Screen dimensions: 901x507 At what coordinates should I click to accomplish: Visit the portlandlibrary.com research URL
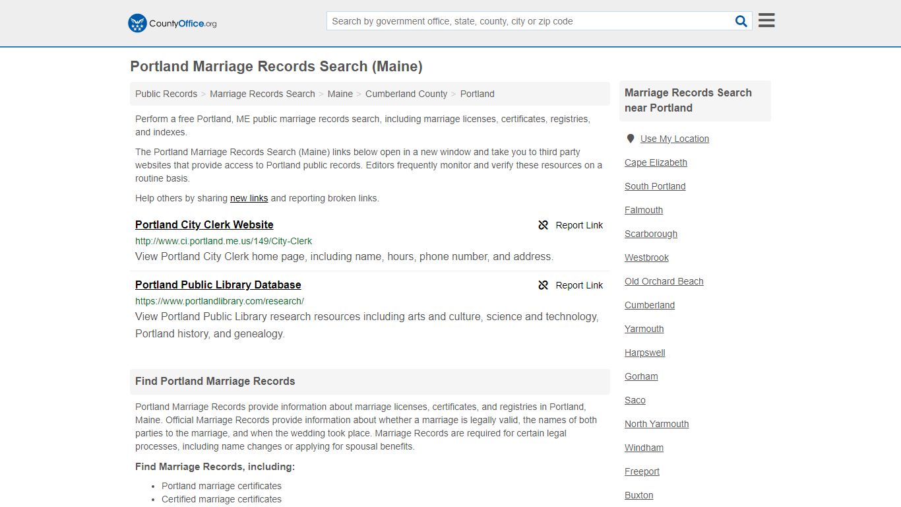(x=220, y=301)
